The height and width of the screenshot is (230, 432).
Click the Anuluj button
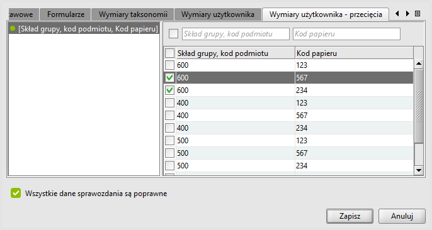tap(402, 216)
